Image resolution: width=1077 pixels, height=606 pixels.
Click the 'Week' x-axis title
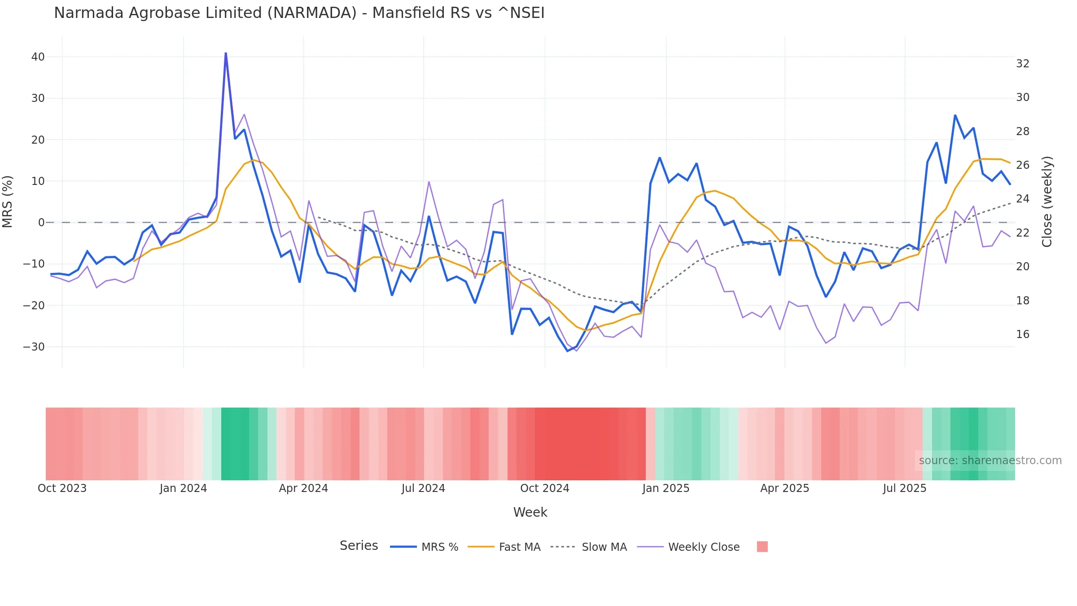pos(530,512)
